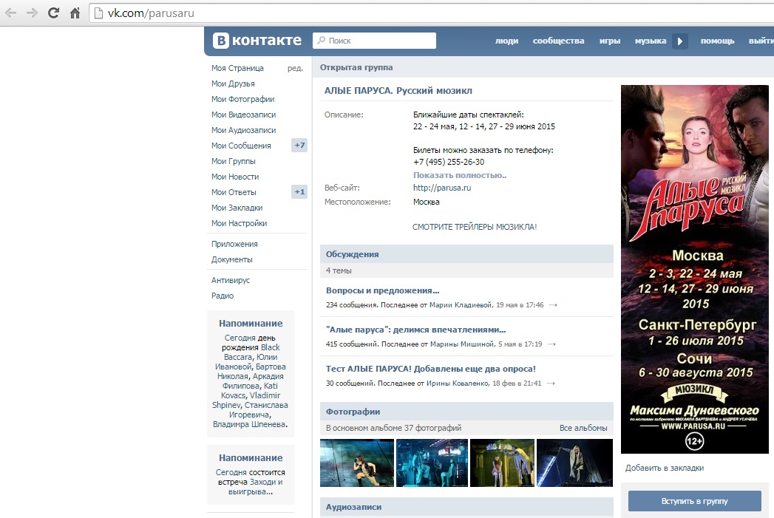774x518 pixels.
Task: Open third photo thumbnail with yellow stage
Action: [x=502, y=463]
